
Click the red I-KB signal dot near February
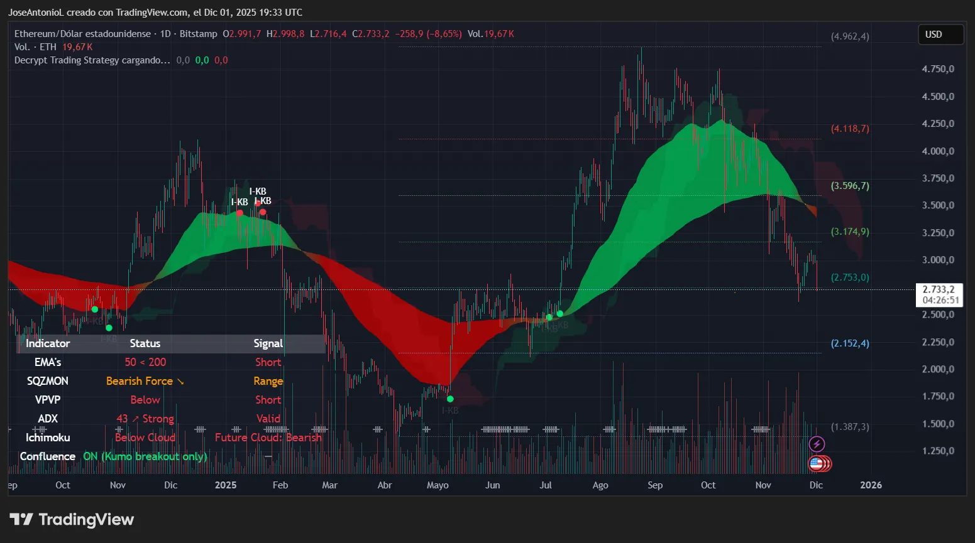[x=262, y=212]
